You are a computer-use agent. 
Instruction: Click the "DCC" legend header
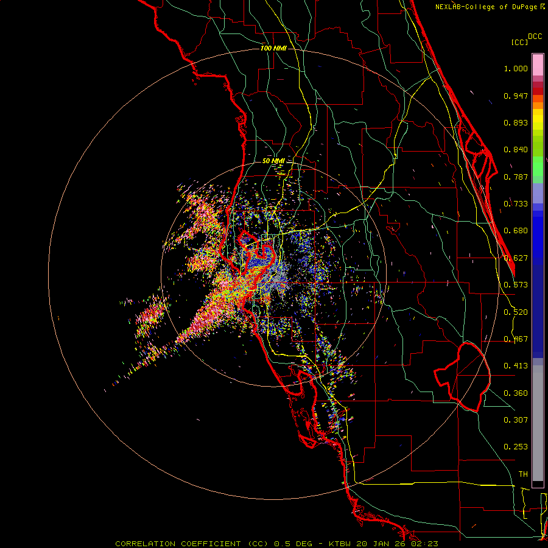pyautogui.click(x=535, y=37)
